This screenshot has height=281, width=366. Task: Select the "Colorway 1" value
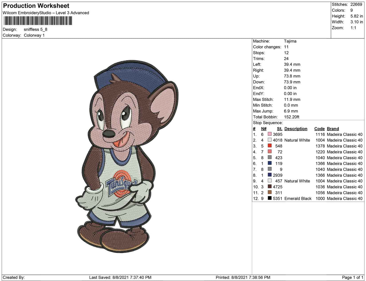pyautogui.click(x=34, y=35)
